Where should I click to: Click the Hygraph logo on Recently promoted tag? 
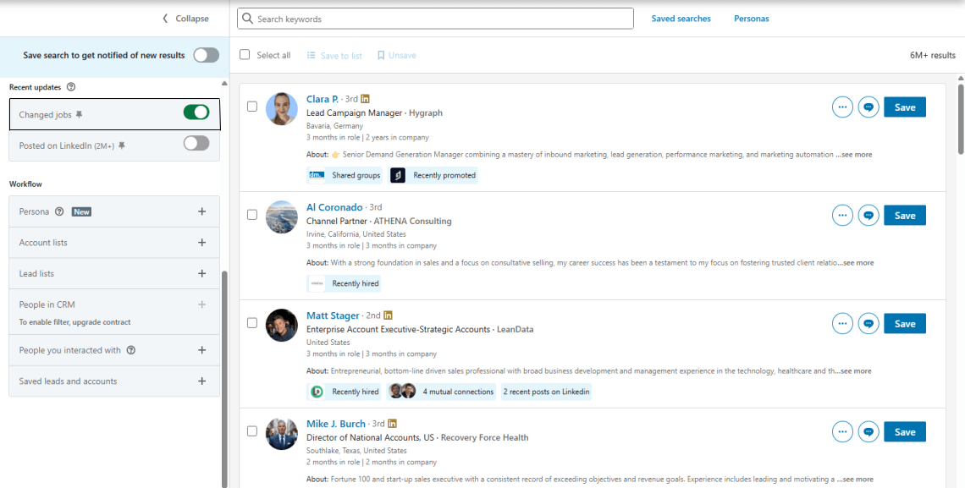[x=398, y=175]
